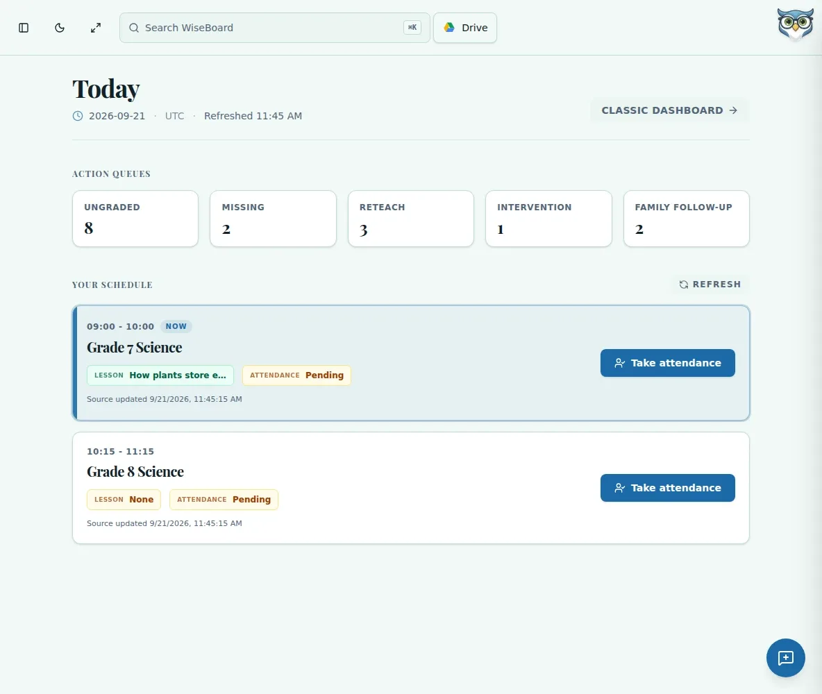Toggle the sidebar panel icon
Screen dimensions: 822x694
pos(24,28)
